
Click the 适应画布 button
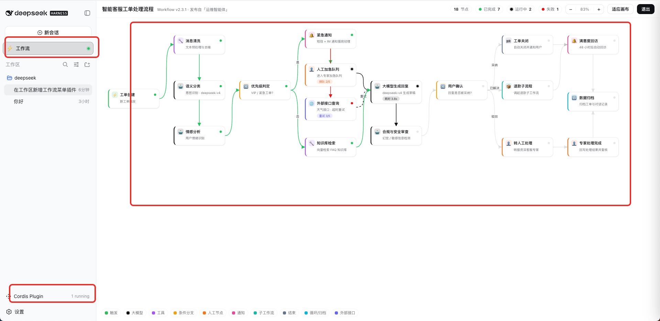click(620, 9)
